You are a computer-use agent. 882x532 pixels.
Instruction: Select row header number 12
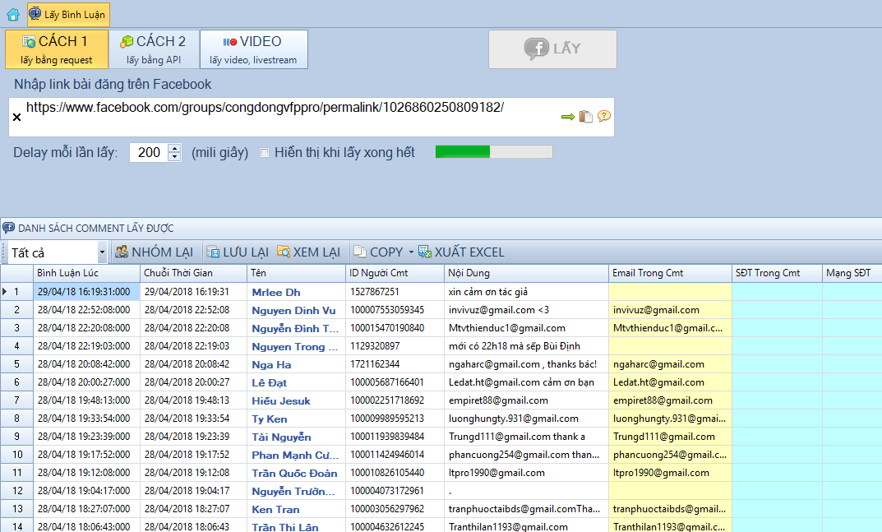click(x=17, y=490)
